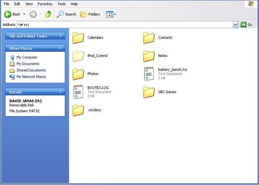Select the Contacts folder icon
The image size is (259, 185).
coord(149,38)
